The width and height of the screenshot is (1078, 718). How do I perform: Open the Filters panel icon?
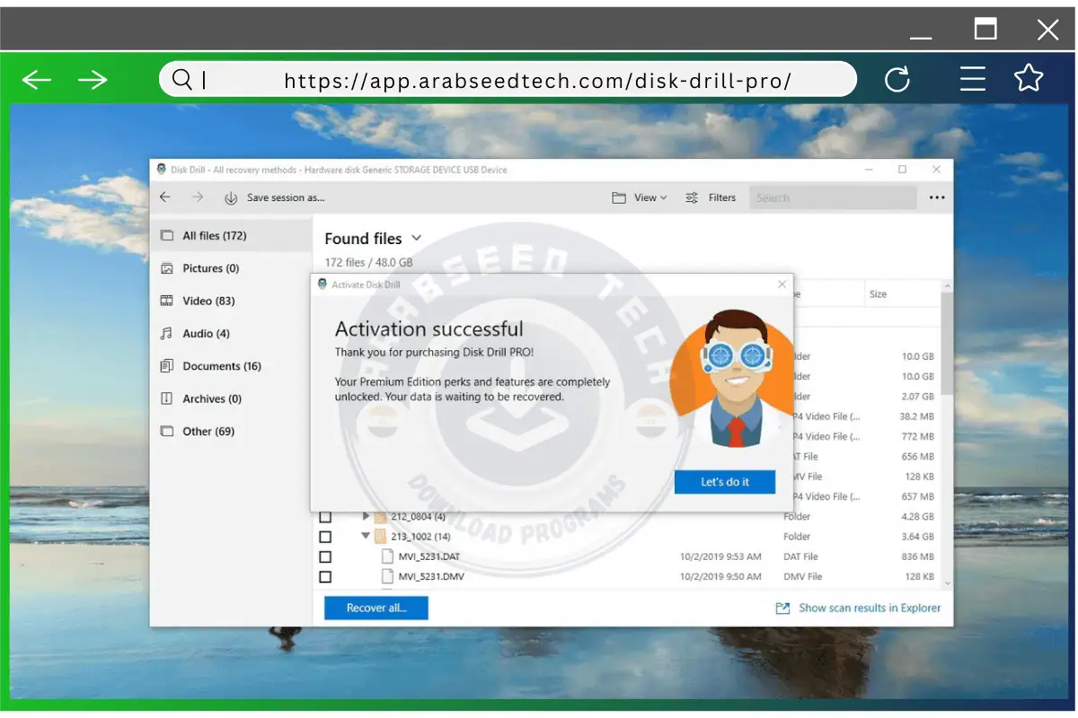(689, 197)
